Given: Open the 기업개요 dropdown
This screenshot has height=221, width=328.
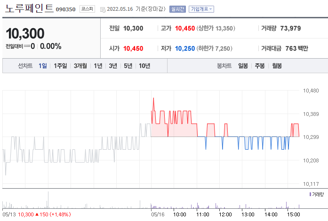Looking at the screenshot, I should coord(201,9).
